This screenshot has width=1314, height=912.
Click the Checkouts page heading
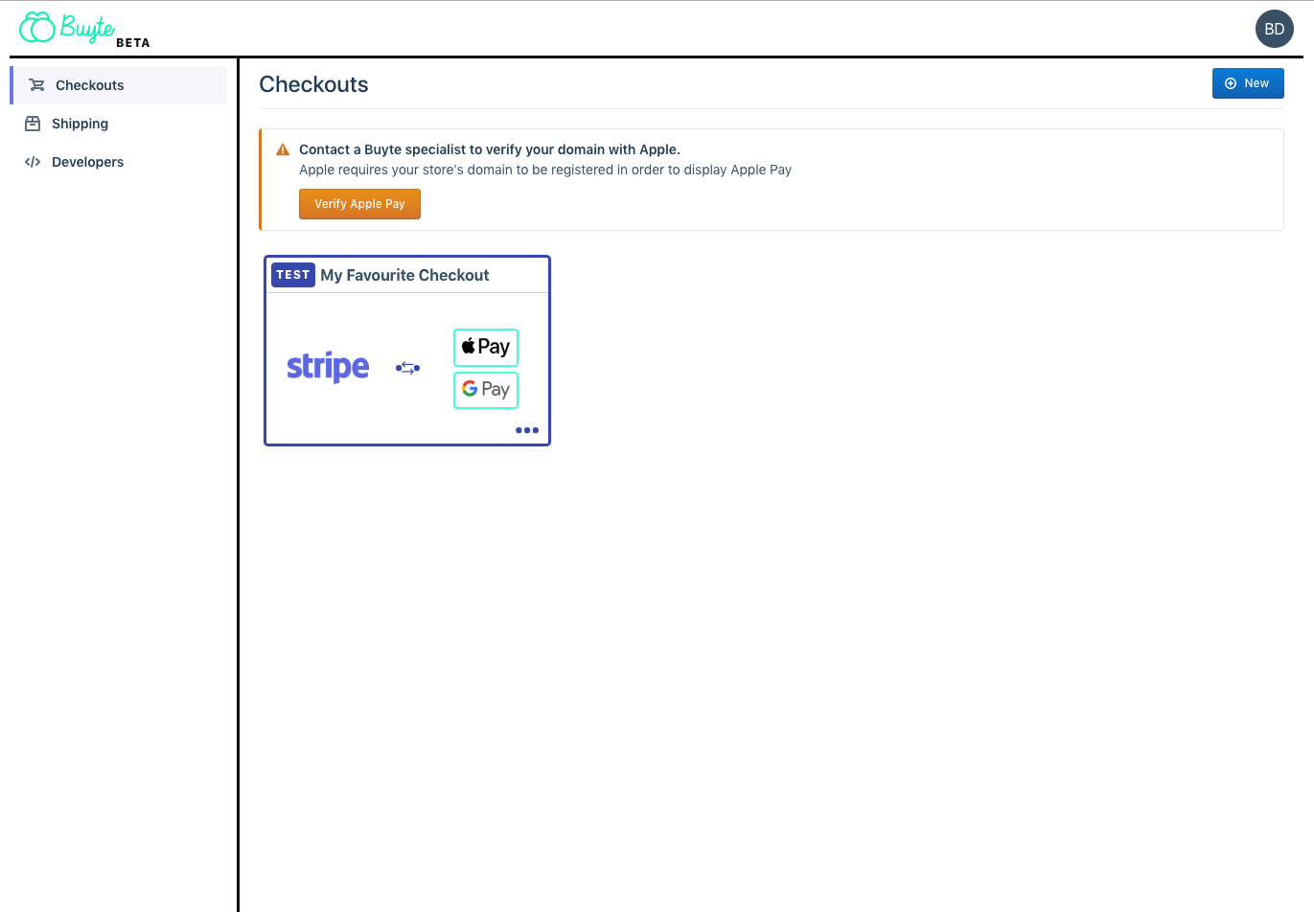click(313, 84)
